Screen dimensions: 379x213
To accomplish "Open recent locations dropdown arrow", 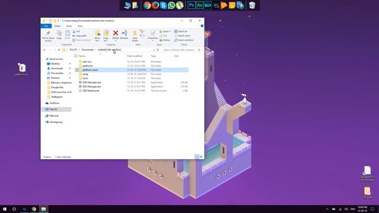I will tap(55, 50).
